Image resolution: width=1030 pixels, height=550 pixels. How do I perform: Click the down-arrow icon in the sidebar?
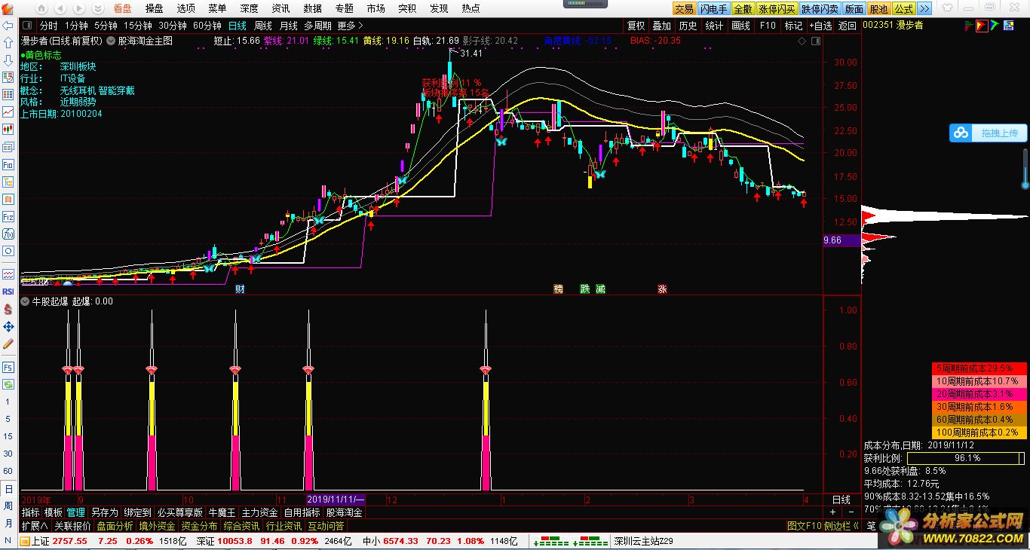[x=8, y=60]
